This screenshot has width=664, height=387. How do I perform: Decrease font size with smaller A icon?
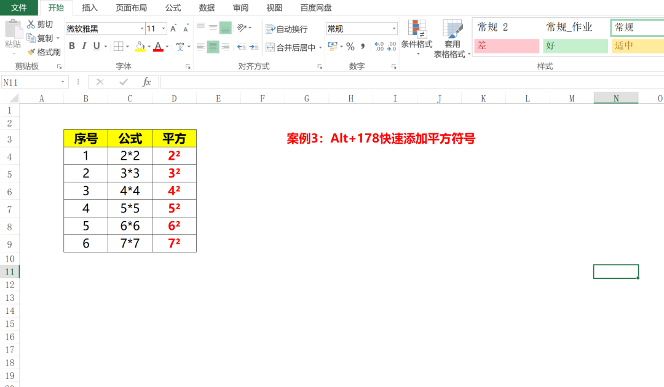[186, 28]
